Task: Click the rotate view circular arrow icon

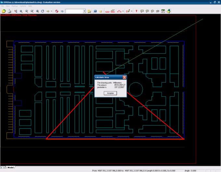Action: [42, 11]
